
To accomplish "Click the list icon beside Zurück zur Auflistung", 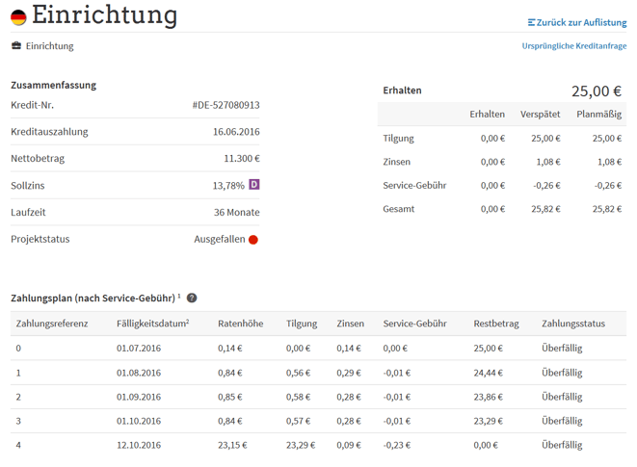I will click(x=531, y=22).
